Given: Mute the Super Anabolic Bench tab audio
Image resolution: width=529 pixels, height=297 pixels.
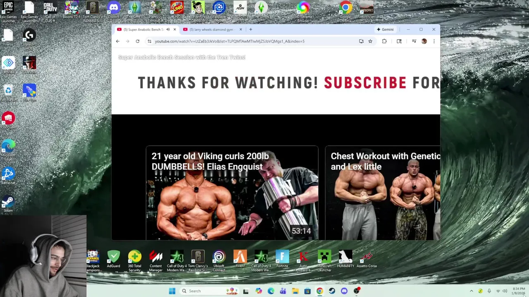Looking at the screenshot, I should [168, 29].
